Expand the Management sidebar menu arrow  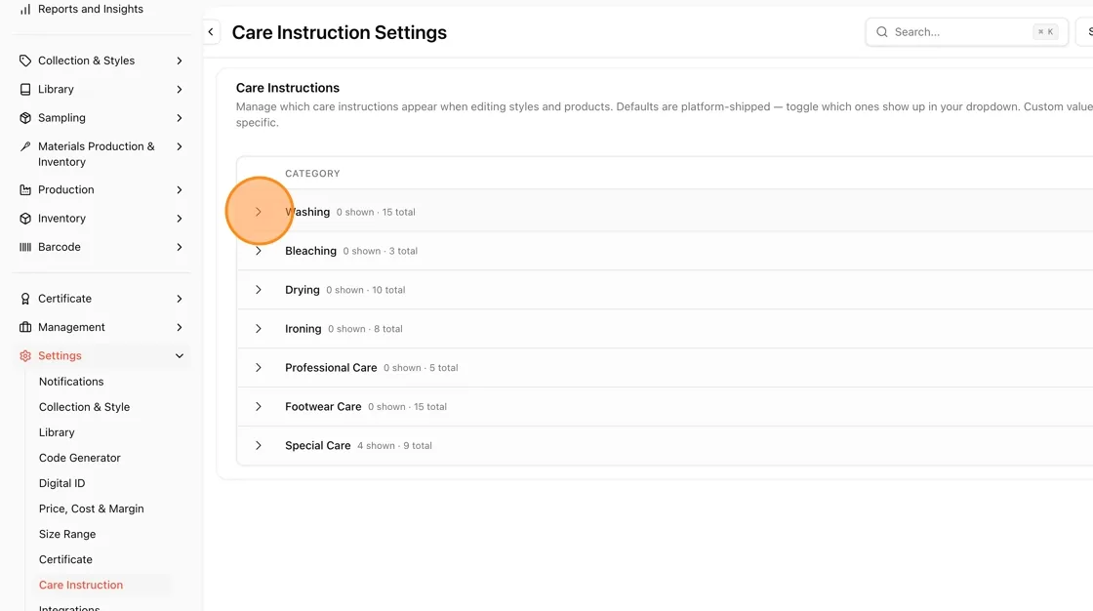click(180, 327)
